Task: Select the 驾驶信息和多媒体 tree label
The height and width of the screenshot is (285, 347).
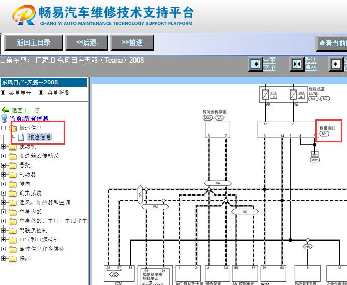Action: coord(42,249)
